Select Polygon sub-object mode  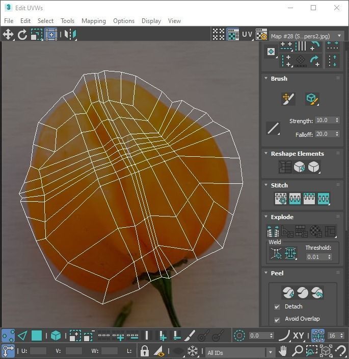pyautogui.click(x=37, y=336)
